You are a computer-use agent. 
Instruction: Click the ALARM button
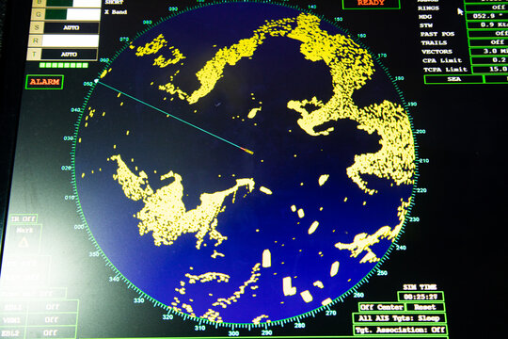(44, 82)
